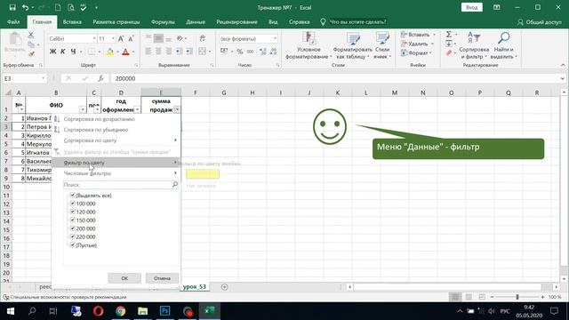Open Conditional Formatting (Условное форматирование)
The height and width of the screenshot is (320, 569).
pyautogui.click(x=309, y=45)
